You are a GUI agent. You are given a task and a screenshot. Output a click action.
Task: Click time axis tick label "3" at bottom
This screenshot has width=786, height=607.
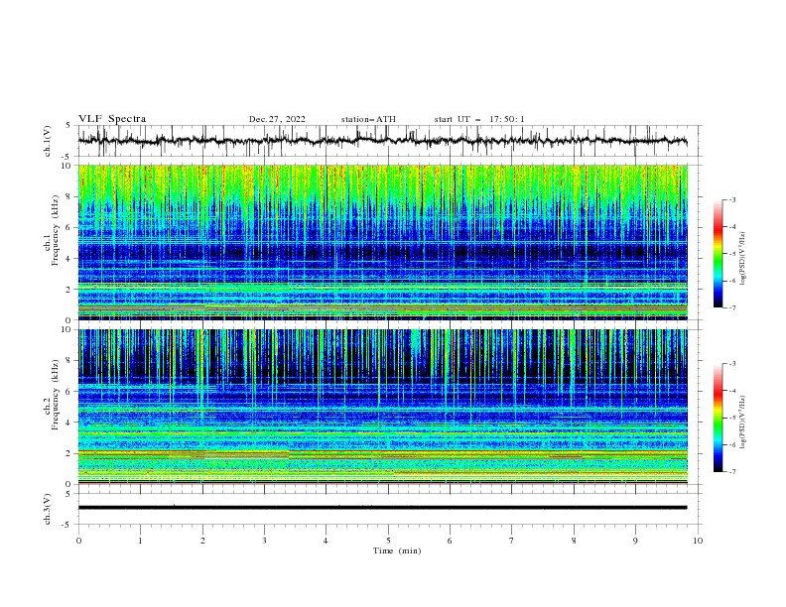pos(264,541)
